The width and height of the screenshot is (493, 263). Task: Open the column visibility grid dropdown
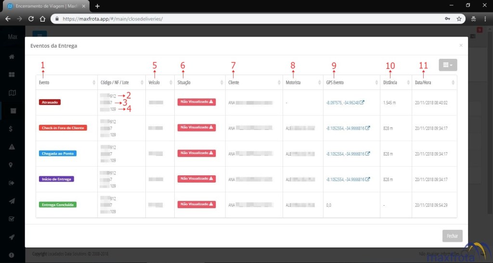coord(448,65)
